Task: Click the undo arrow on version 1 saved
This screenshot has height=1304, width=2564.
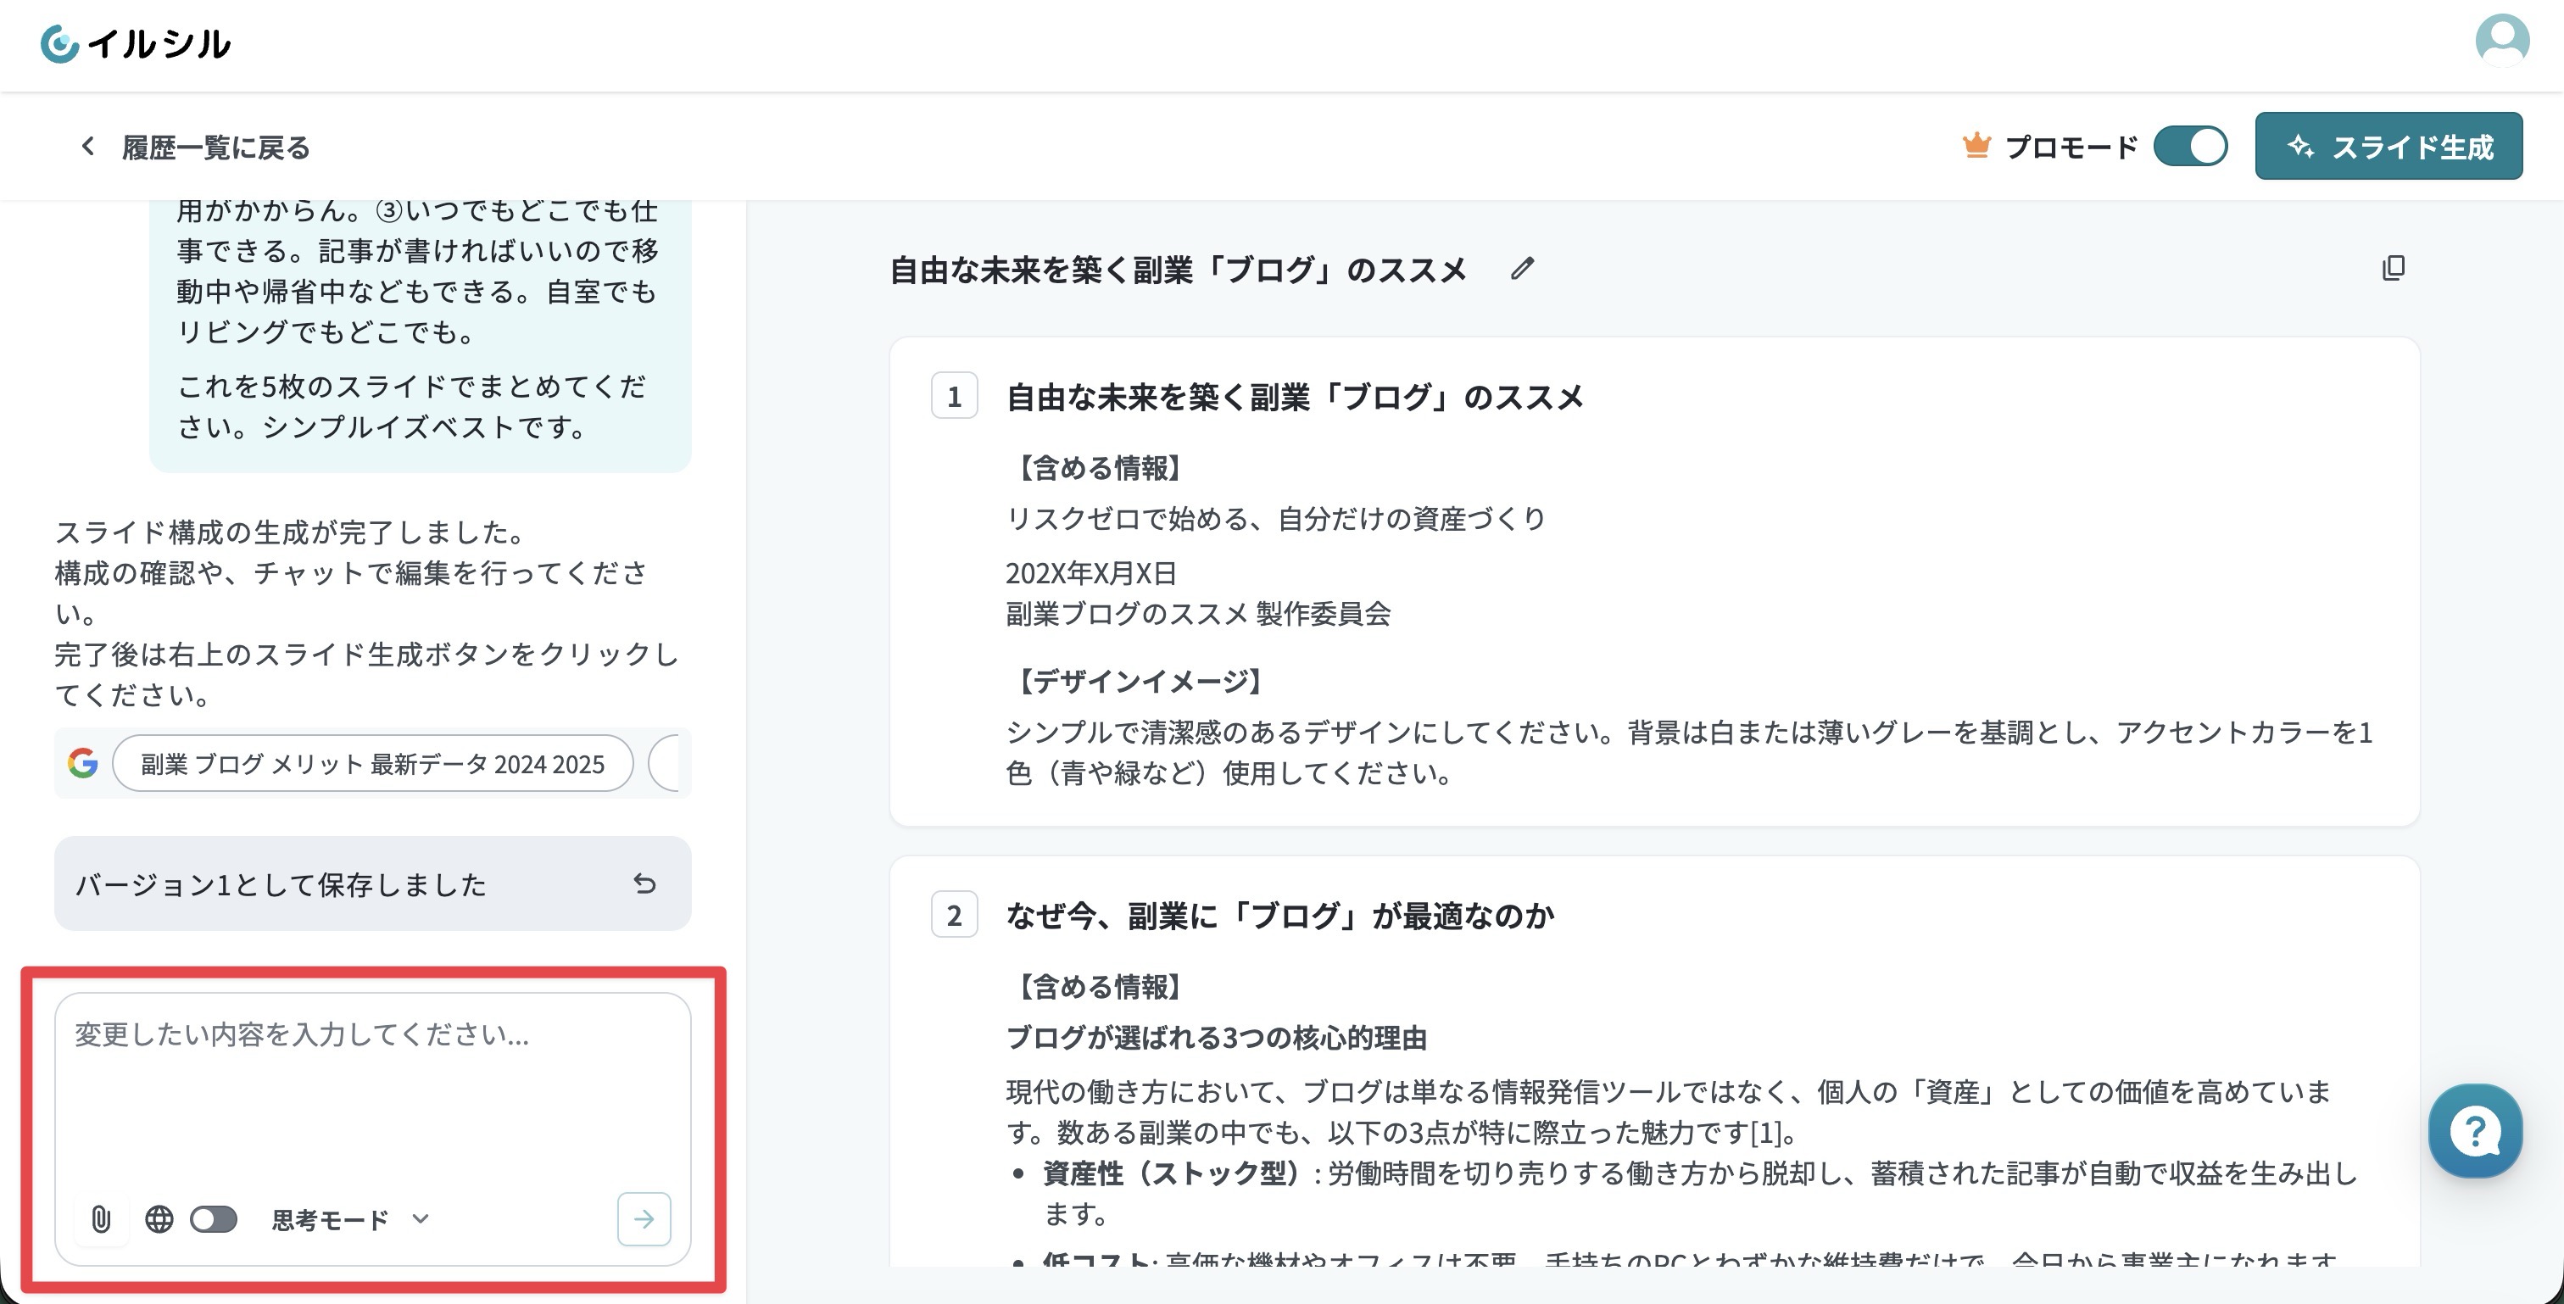Action: (x=645, y=884)
